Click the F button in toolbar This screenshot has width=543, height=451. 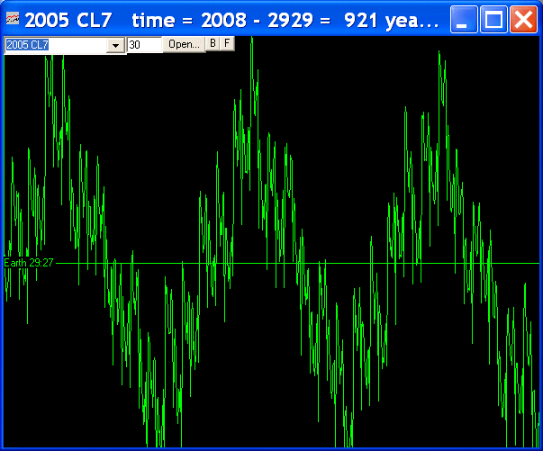227,43
